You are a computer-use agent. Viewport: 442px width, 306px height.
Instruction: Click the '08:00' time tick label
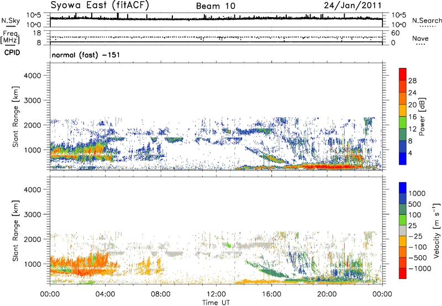point(161,294)
